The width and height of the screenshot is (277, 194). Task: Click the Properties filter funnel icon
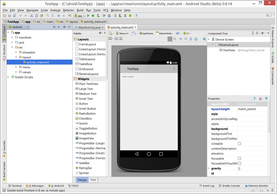click(266, 98)
